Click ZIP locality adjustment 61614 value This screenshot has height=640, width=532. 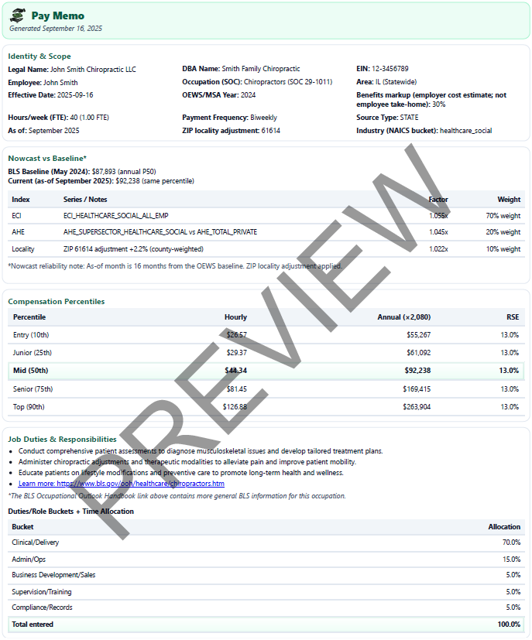pos(271,131)
